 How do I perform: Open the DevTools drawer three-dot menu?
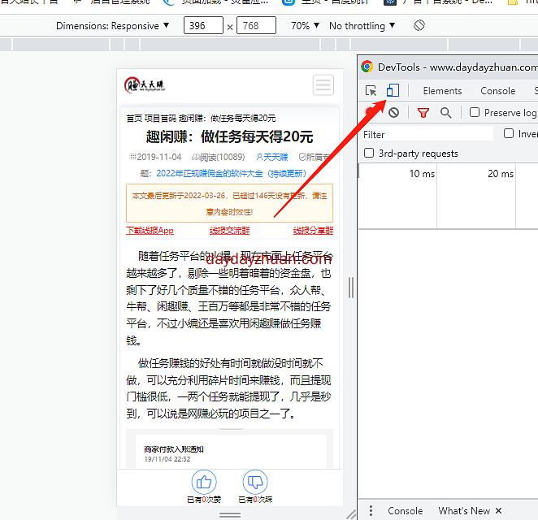point(371,511)
